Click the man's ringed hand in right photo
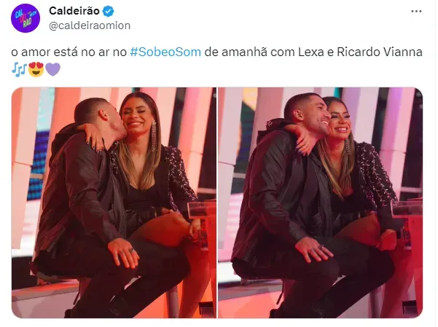The width and height of the screenshot is (438, 327). click(x=314, y=249)
